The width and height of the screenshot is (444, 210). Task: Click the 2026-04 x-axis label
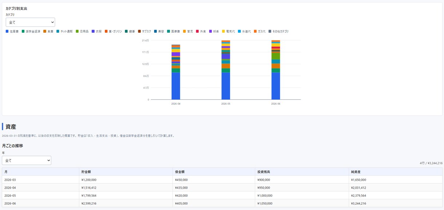coord(176,104)
